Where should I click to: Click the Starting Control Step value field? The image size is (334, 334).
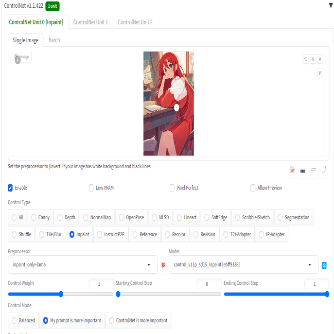[209, 284]
